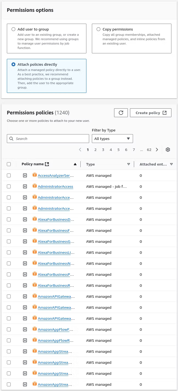Jump to page 5 in pagination

pos(118,150)
